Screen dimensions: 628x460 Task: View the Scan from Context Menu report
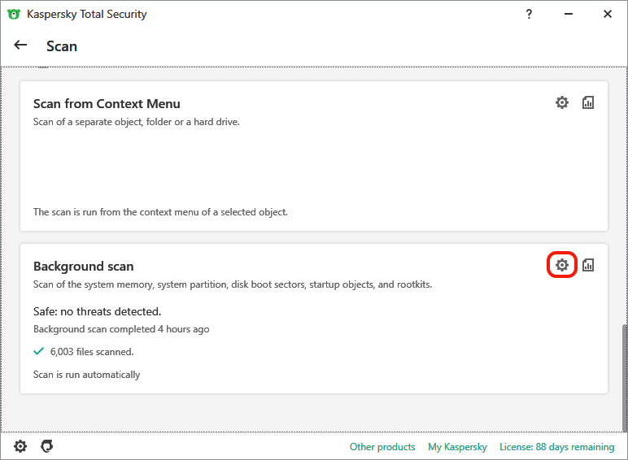[x=588, y=102]
